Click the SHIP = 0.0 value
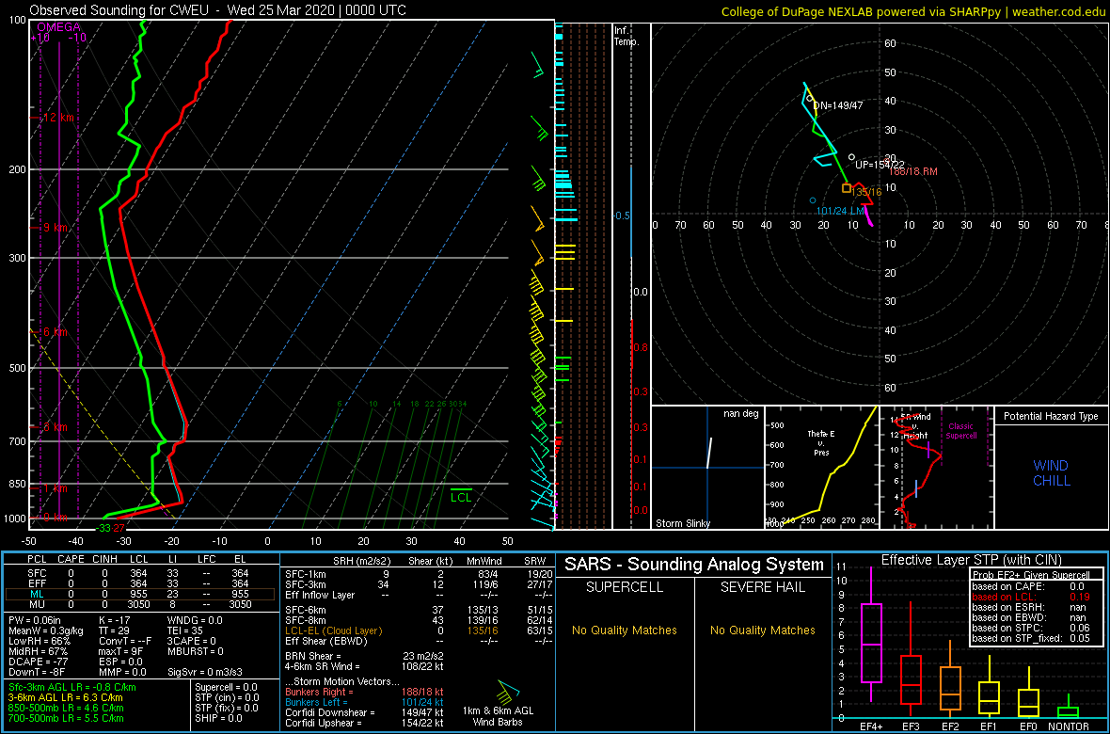The image size is (1110, 734). coord(220,718)
